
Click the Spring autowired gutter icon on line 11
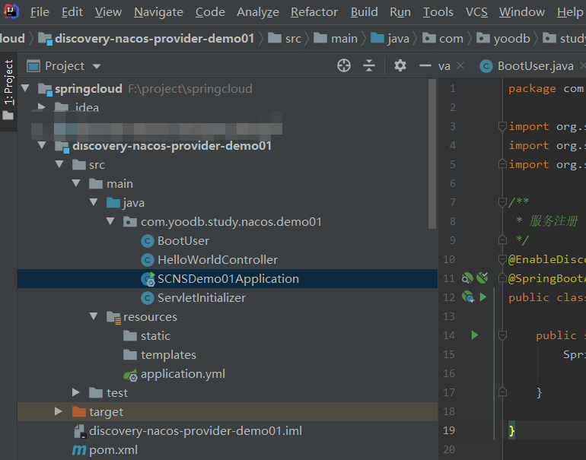coord(482,278)
